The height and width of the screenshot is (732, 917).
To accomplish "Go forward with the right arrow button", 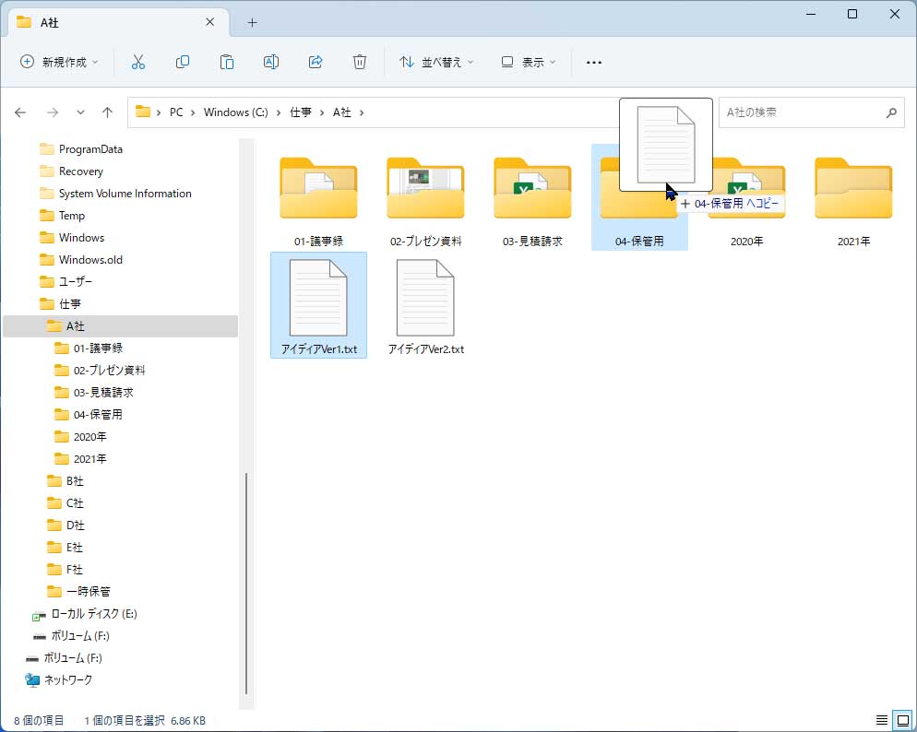I will pos(53,112).
